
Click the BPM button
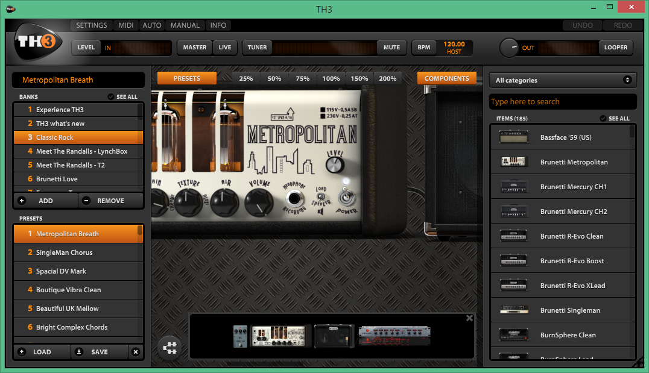(x=424, y=48)
